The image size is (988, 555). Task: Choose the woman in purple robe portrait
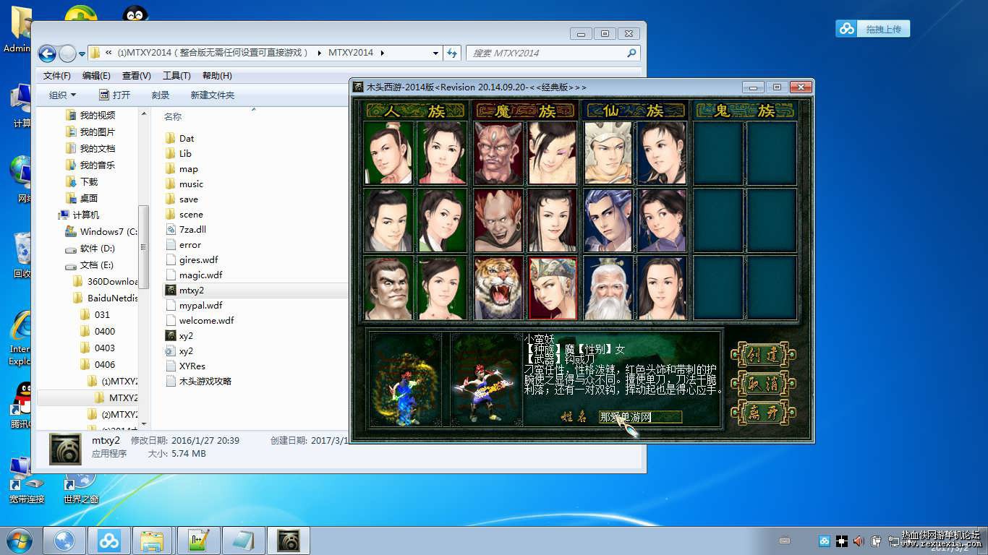662,221
